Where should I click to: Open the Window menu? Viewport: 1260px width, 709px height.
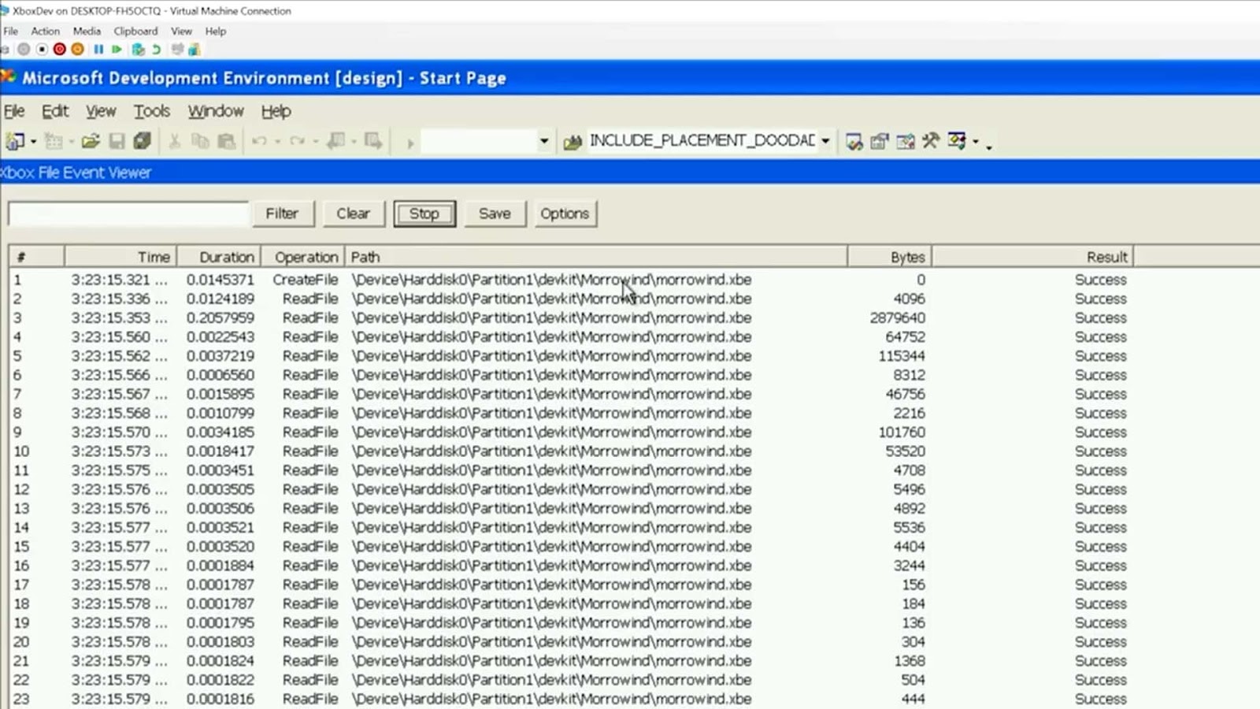[x=216, y=111]
